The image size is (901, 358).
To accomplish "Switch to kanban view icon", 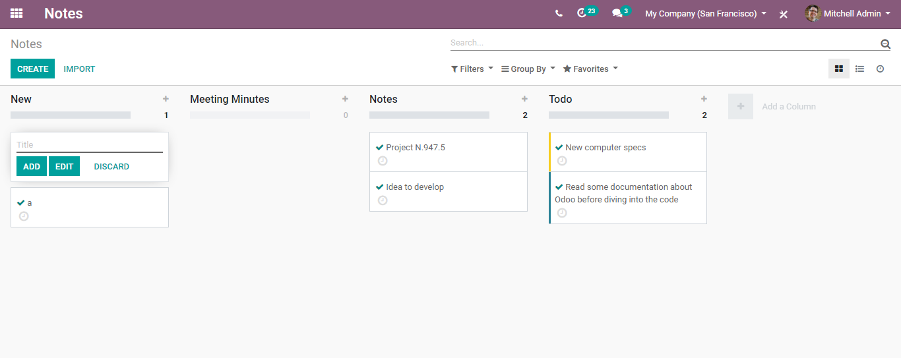I will tap(839, 69).
